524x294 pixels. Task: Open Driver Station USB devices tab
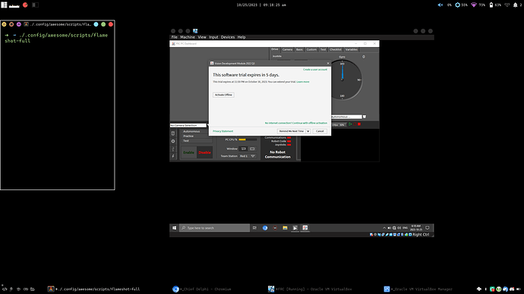point(173,149)
